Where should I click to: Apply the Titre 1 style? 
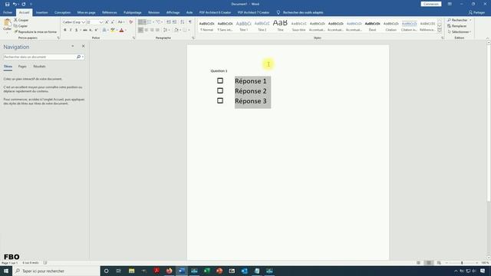[244, 25]
